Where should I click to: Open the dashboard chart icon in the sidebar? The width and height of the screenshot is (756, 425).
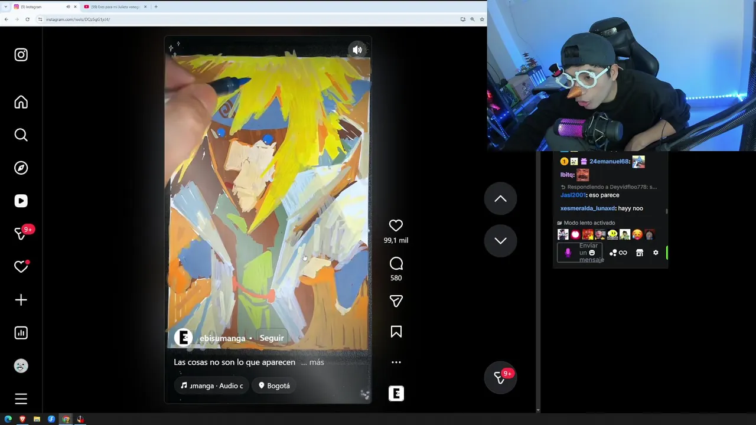pyautogui.click(x=21, y=333)
